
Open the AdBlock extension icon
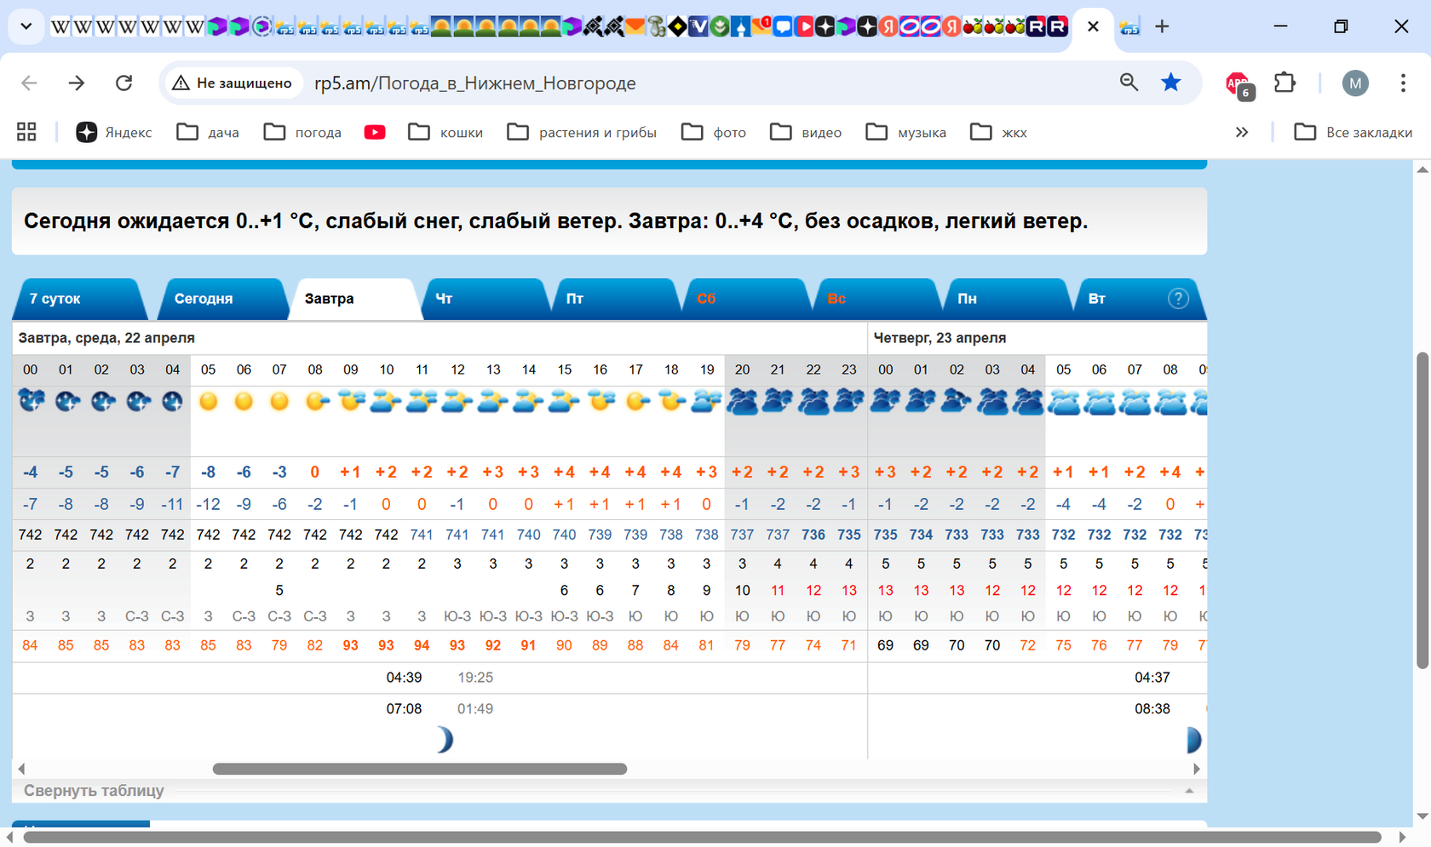coord(1238,83)
